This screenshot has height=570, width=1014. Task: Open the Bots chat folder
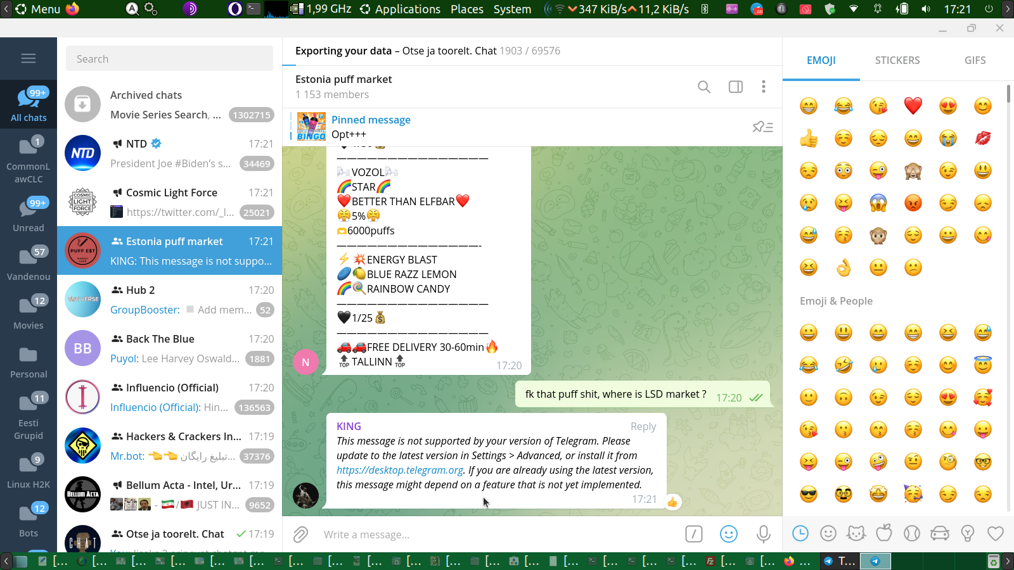pyautogui.click(x=29, y=520)
